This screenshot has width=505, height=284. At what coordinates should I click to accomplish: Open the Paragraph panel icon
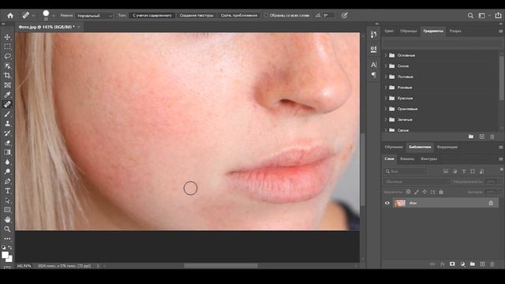pos(373,75)
